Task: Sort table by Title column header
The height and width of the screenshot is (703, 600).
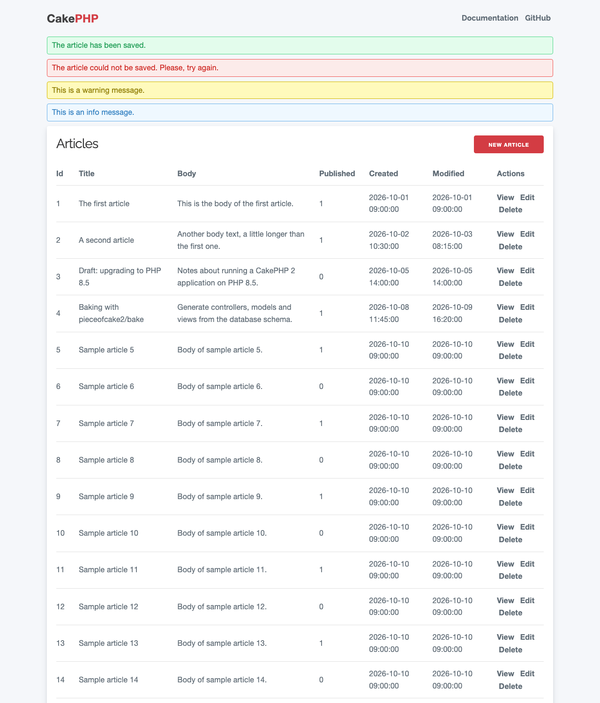Action: [87, 173]
